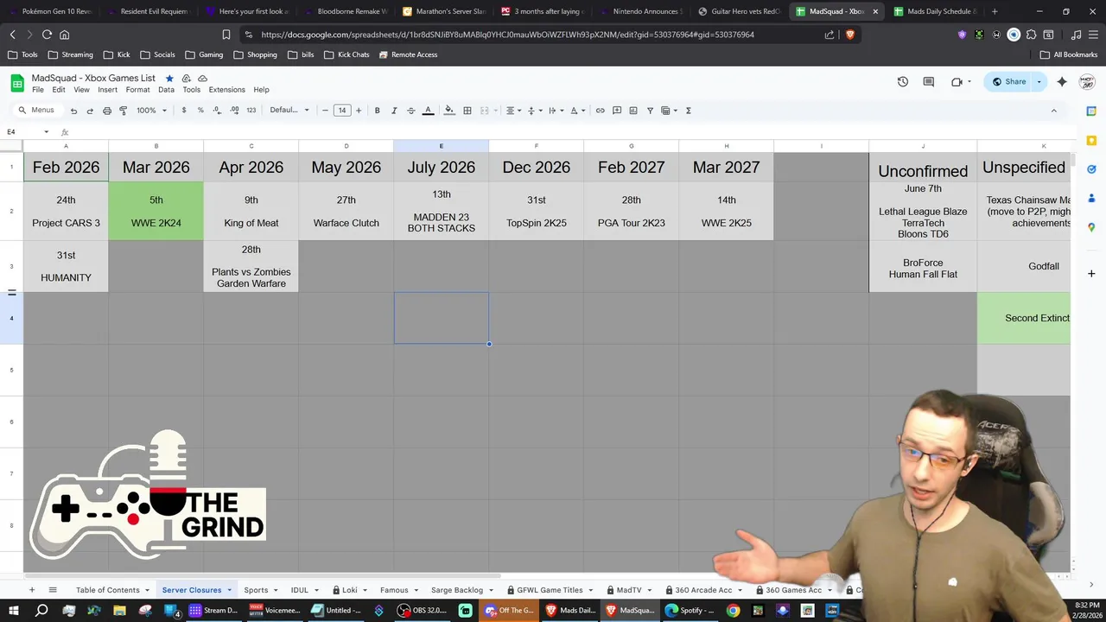1106x622 pixels.
Task: Decrease decimal places
Action: [x=217, y=111]
